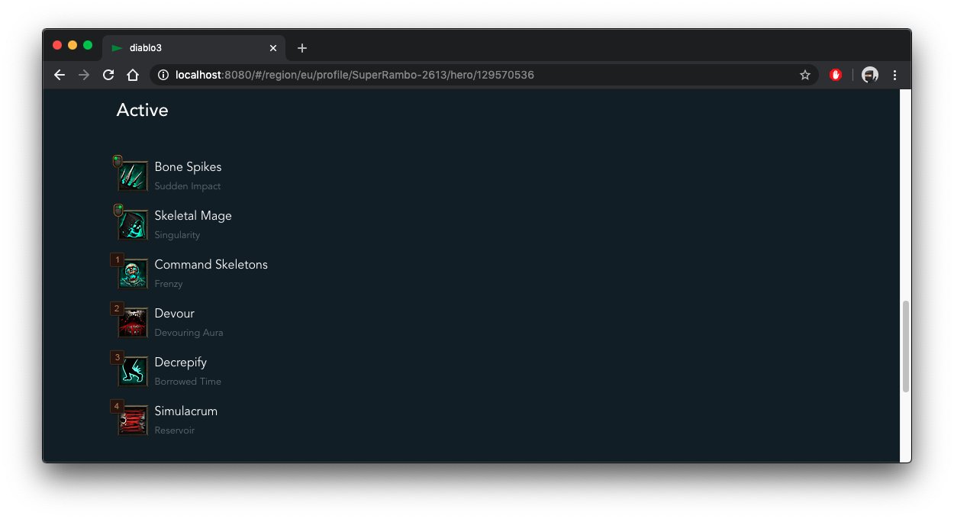
Task: Click the Active section heading
Action: click(x=142, y=110)
